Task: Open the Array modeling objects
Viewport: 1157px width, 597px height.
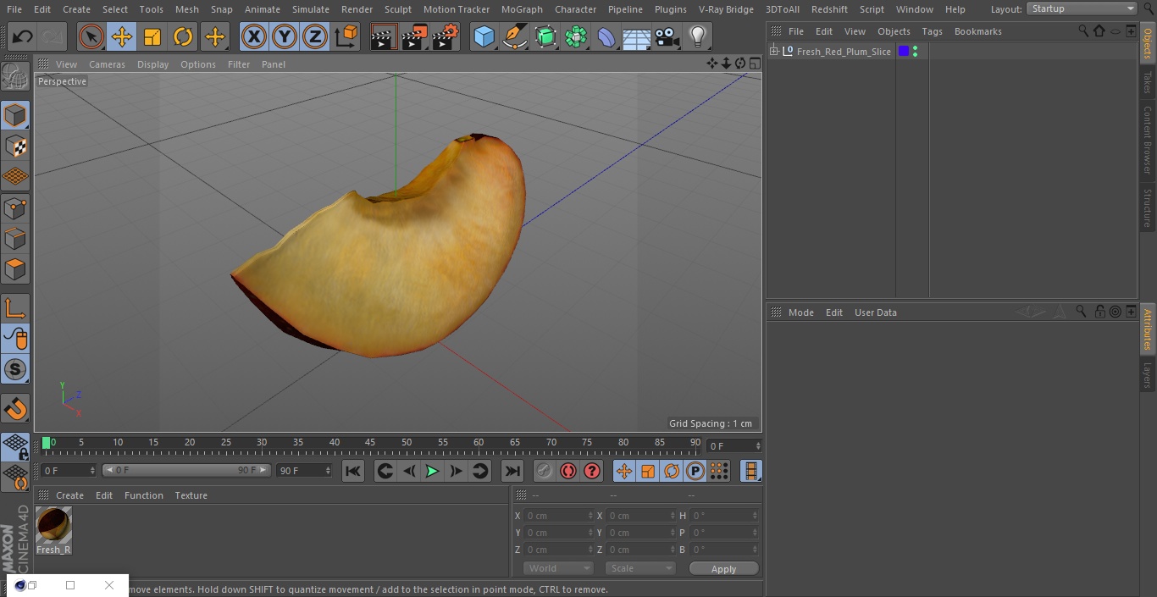Action: pyautogui.click(x=576, y=36)
